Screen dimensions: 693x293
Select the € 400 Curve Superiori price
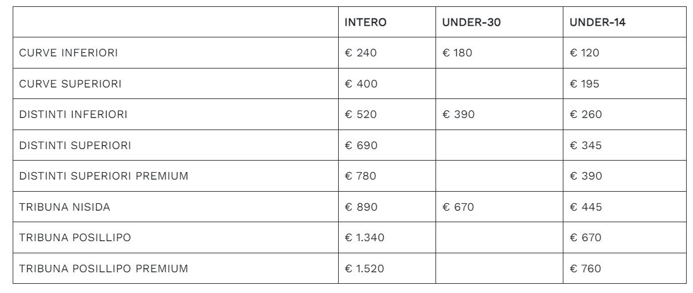[361, 84]
